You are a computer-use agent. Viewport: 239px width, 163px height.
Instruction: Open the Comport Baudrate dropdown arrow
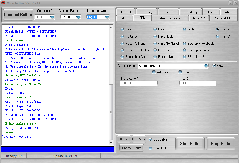pyautogui.click(x=78, y=17)
